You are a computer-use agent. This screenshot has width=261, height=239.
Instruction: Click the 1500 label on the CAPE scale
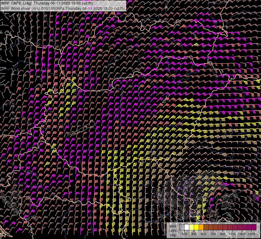[x=251, y=234]
